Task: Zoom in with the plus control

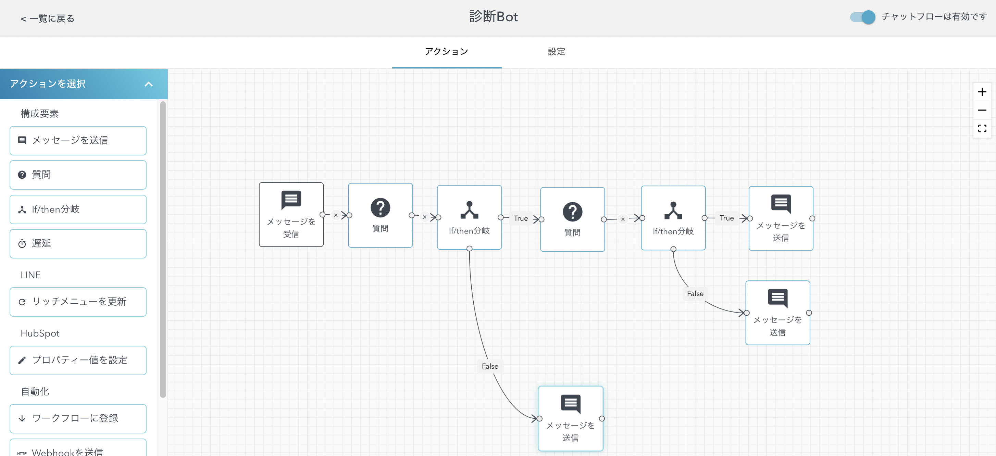Action: 982,92
